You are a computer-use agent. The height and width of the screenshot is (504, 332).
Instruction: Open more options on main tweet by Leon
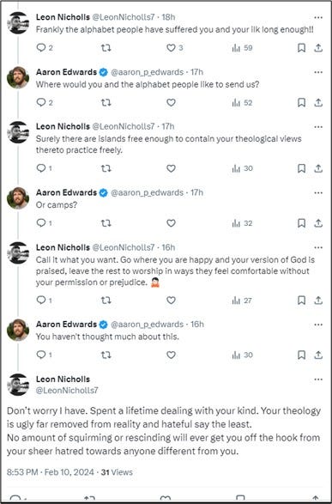pos(318,380)
